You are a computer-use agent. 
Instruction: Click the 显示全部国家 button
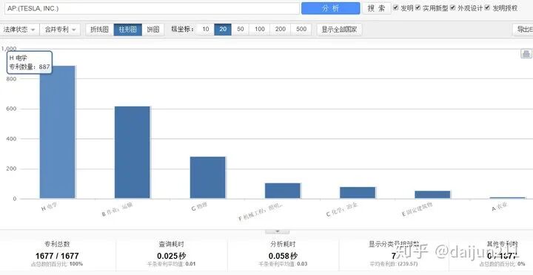click(339, 30)
